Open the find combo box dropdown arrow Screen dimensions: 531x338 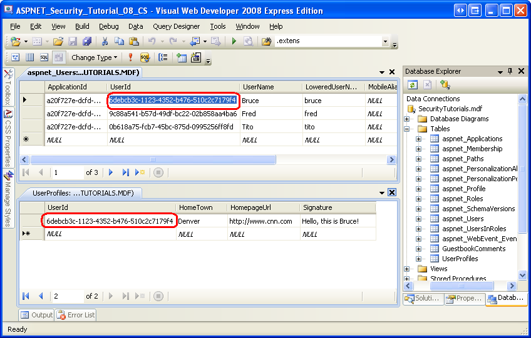(x=385, y=41)
